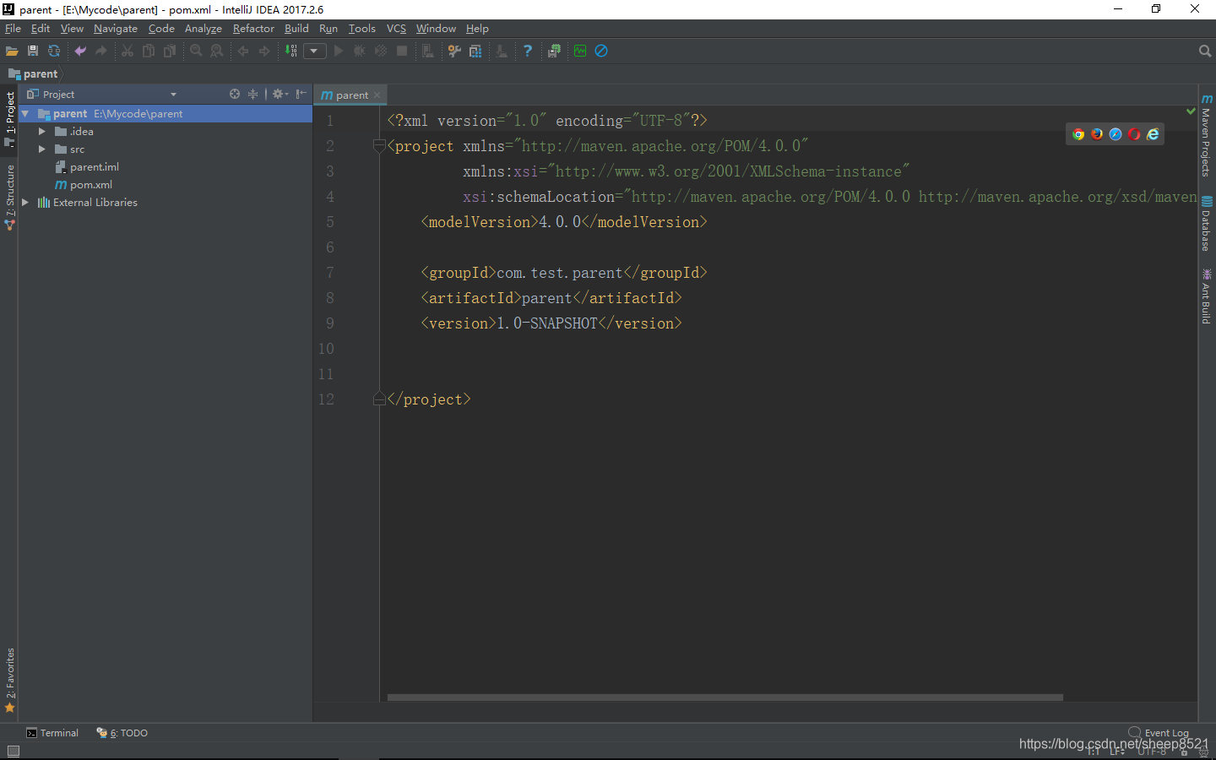Open the File menu

[x=13, y=28]
